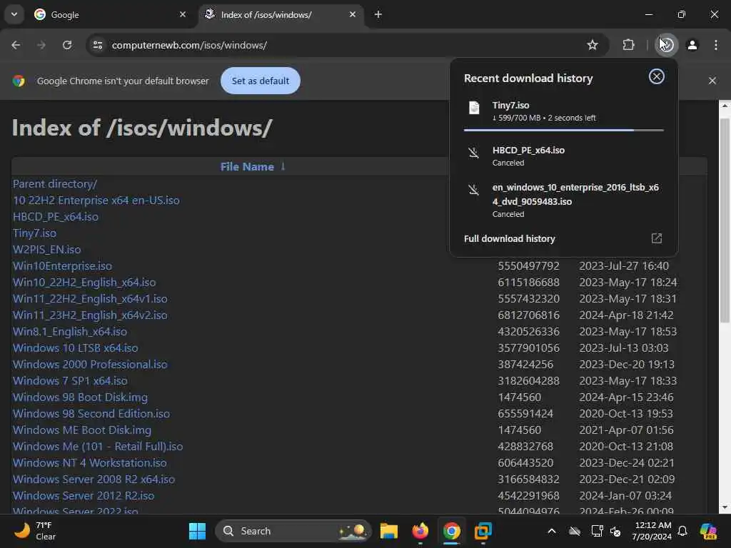Click Windows ME Boot Disk.img link
This screenshot has height=548, width=731.
(x=82, y=430)
